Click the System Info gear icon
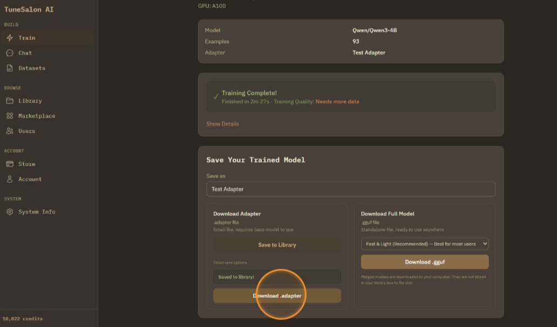Image resolution: width=557 pixels, height=327 pixels. click(10, 212)
